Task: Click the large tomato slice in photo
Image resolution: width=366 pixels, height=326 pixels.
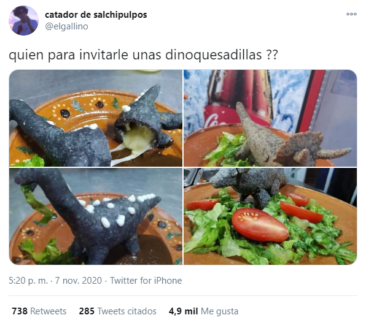Action: coord(260,225)
